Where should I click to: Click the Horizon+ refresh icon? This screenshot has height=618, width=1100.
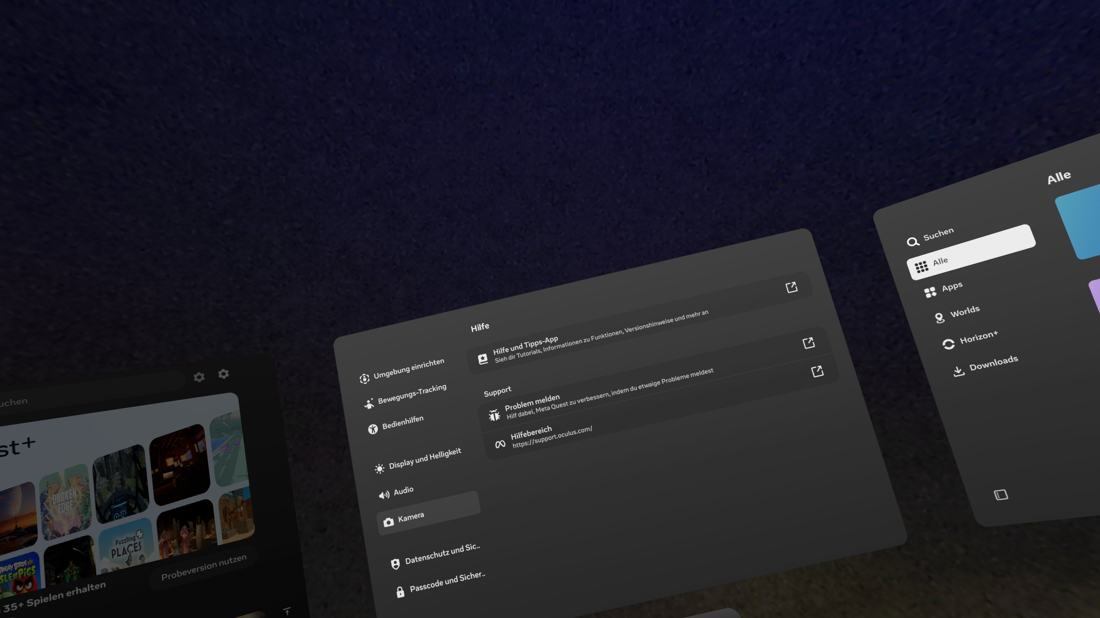click(x=948, y=344)
